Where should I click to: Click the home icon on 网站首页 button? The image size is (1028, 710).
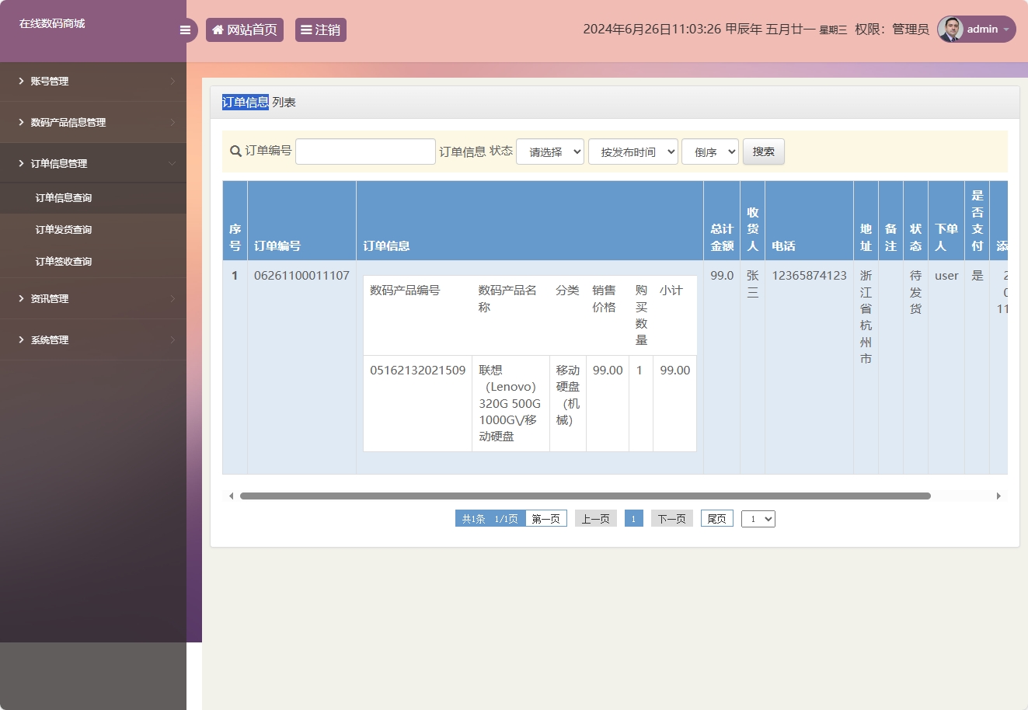click(x=218, y=30)
